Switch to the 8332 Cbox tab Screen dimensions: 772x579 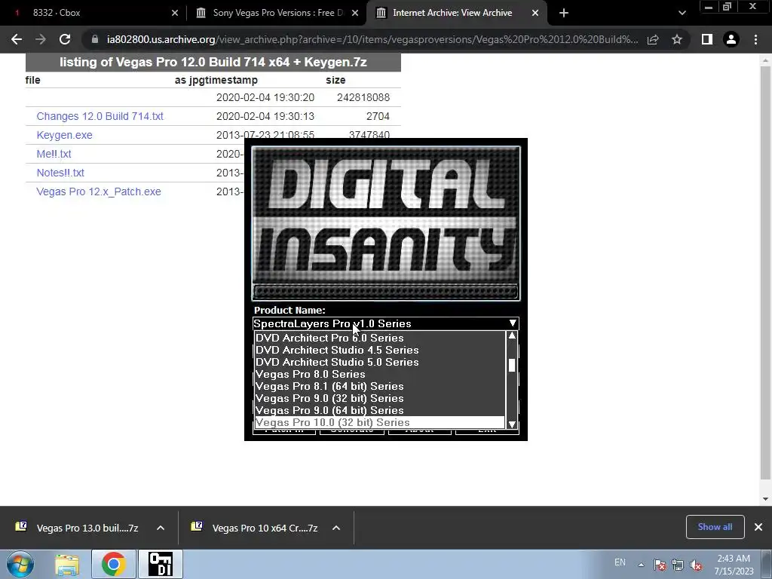93,13
